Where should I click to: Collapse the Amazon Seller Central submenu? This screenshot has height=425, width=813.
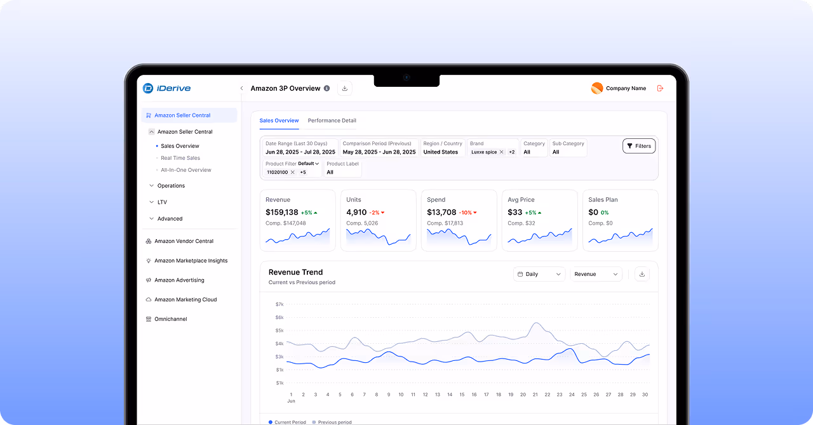(x=151, y=132)
